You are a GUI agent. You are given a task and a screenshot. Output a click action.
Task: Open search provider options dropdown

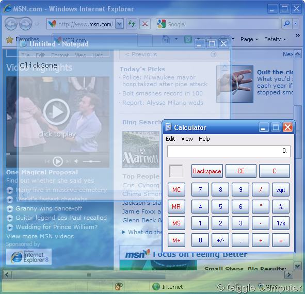[296, 24]
